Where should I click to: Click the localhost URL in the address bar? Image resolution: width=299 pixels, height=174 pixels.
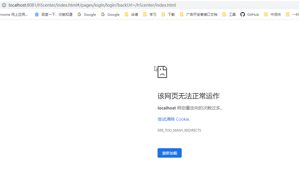tap(92, 5)
